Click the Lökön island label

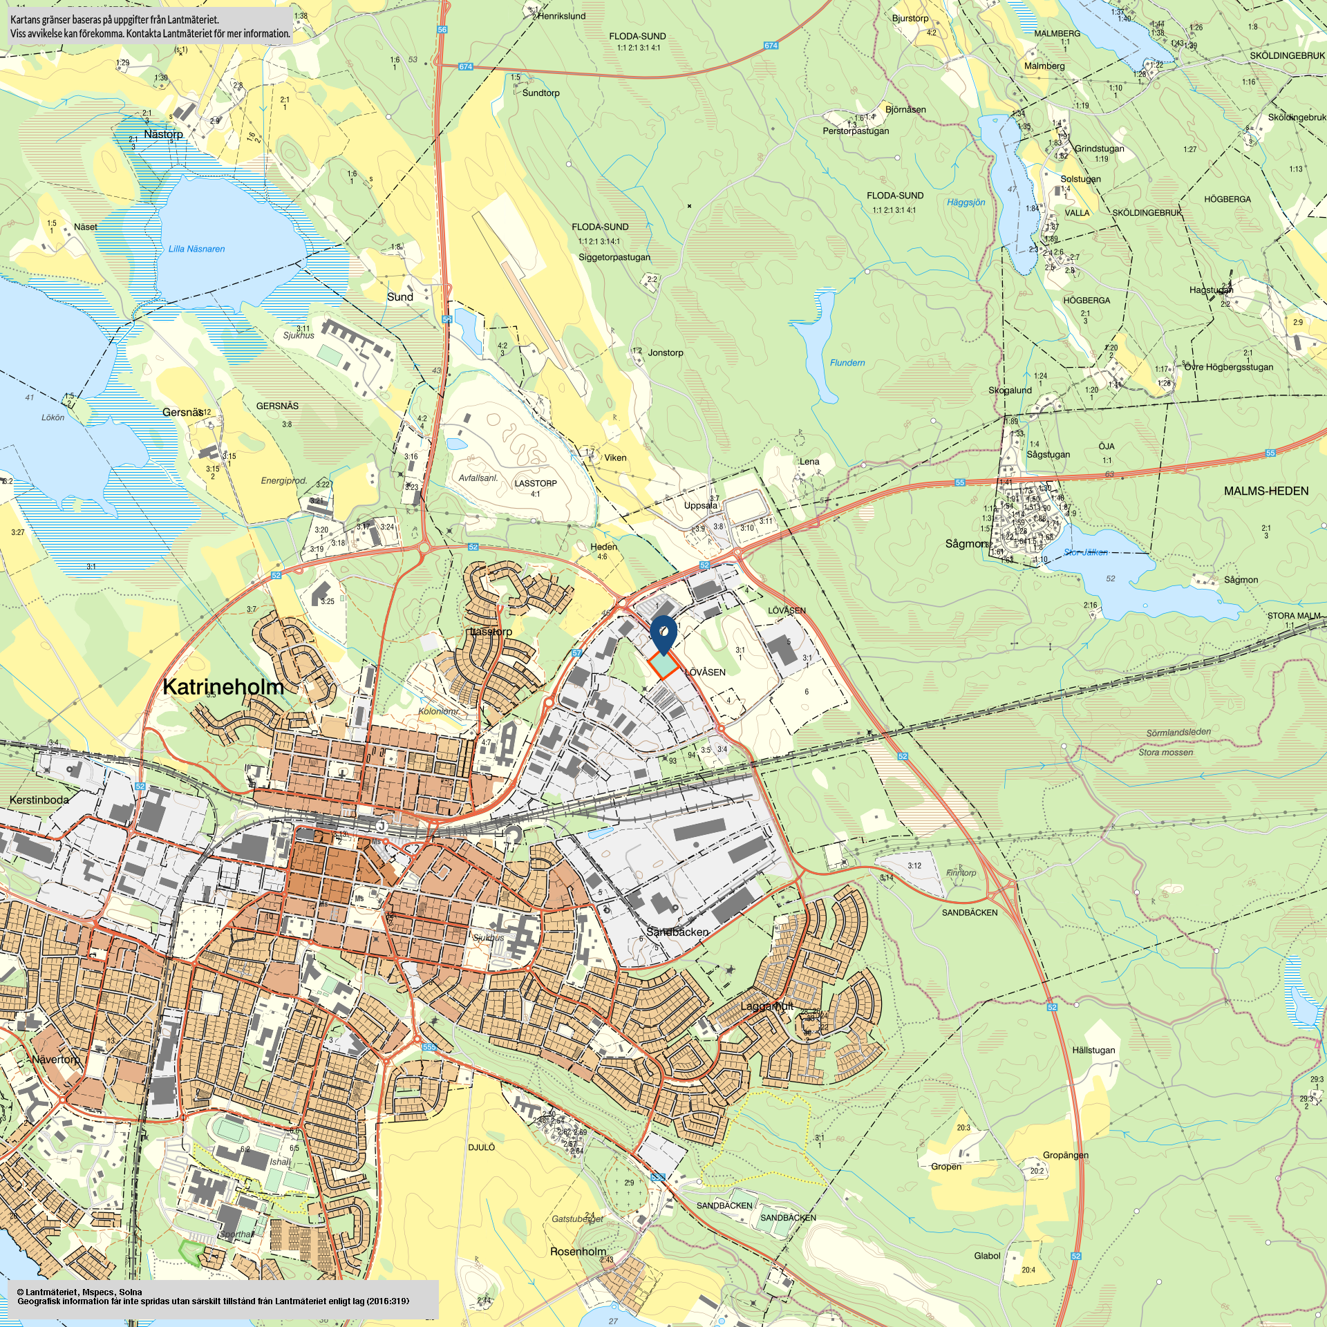click(53, 417)
